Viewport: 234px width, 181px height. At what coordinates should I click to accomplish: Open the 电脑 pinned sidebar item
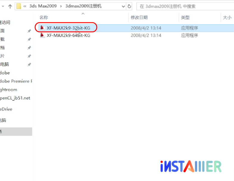point(4,64)
